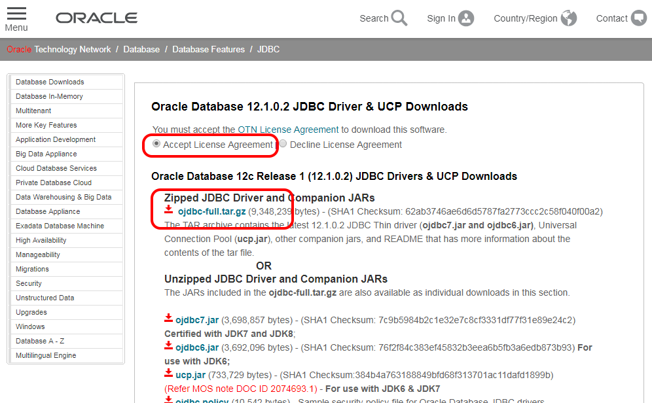
Task: Open Manageability sidebar item
Action: click(x=67, y=254)
